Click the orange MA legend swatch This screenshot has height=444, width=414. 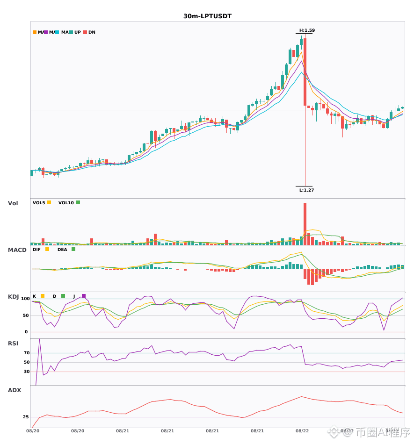tap(35, 32)
